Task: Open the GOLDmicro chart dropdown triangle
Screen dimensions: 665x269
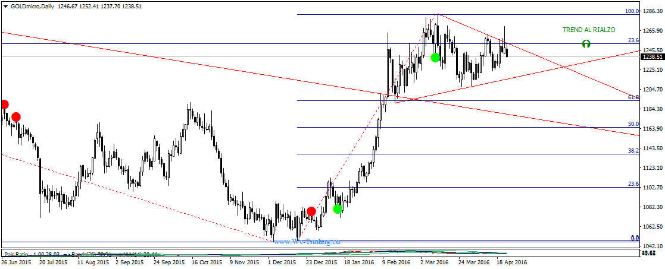Action: 5,5
